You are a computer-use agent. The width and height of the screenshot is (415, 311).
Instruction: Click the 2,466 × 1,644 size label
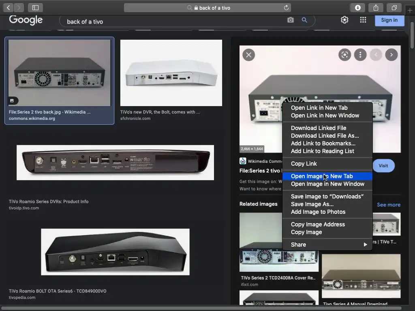point(252,149)
